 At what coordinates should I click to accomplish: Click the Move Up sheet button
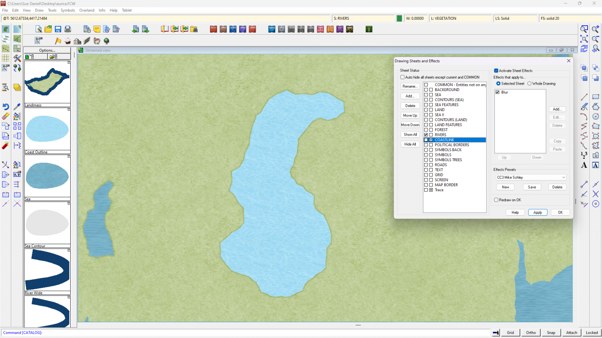pyautogui.click(x=410, y=115)
